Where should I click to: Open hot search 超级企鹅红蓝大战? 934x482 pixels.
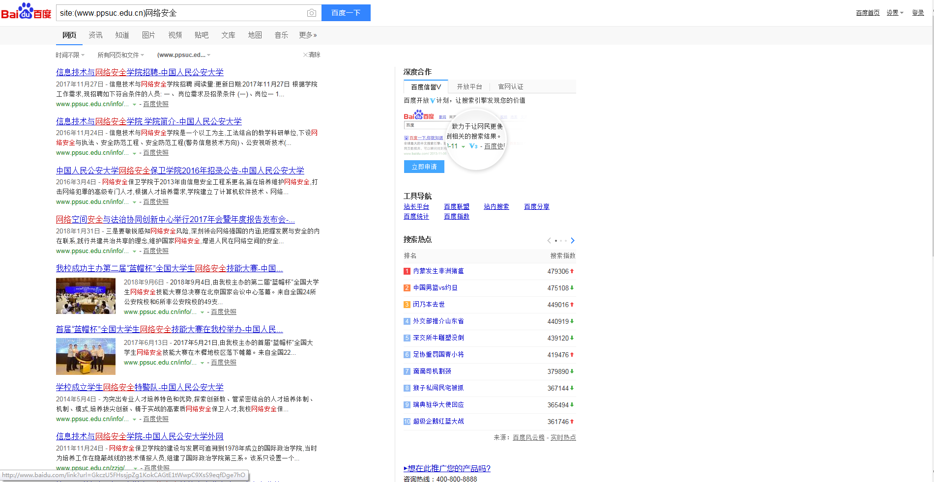pos(438,422)
